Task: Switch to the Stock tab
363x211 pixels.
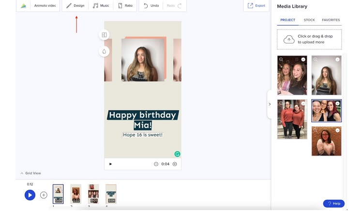Action: click(309, 20)
